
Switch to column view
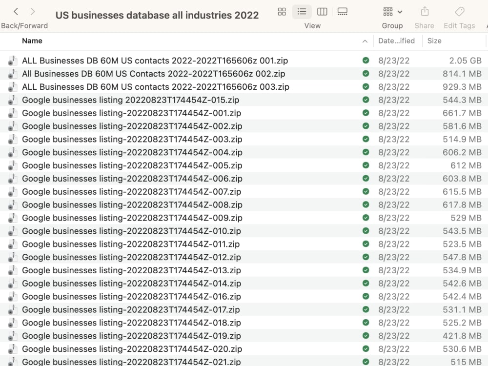pyautogui.click(x=322, y=12)
